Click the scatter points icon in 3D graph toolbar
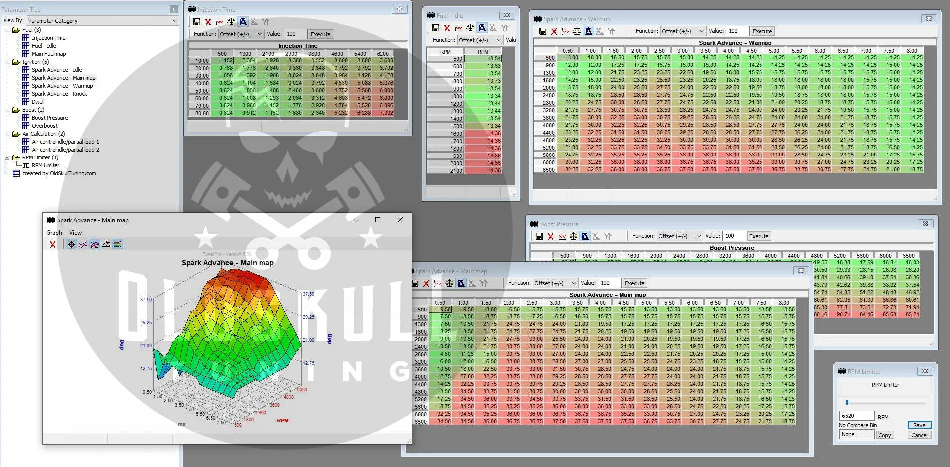Screen dimensions: 950x467 pos(83,244)
